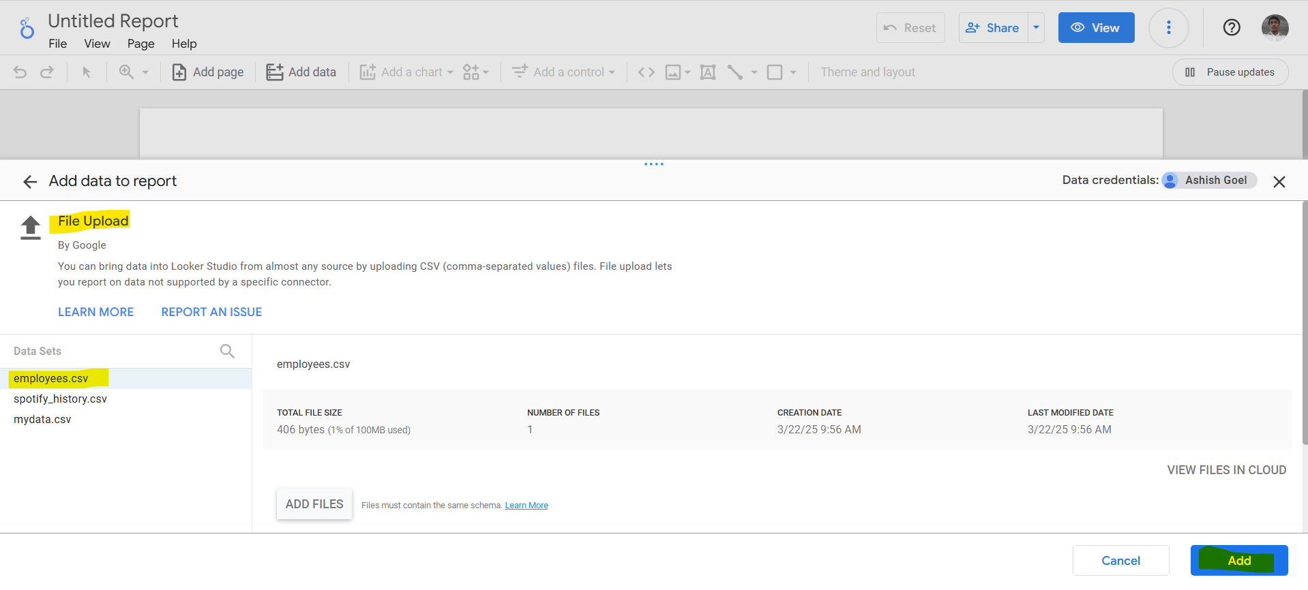Select the selection mode cursor tool
Image resolution: width=1308 pixels, height=590 pixels.
click(x=87, y=72)
